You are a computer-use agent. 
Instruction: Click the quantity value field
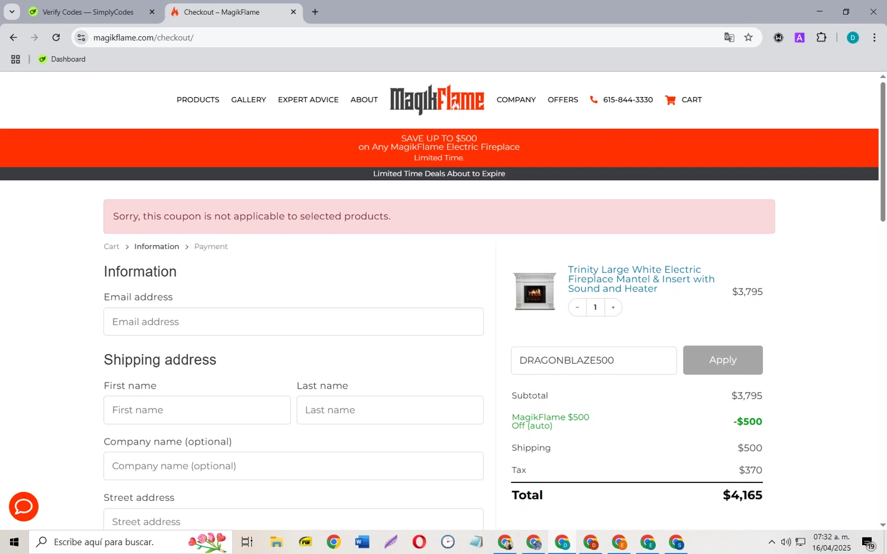pyautogui.click(x=595, y=307)
